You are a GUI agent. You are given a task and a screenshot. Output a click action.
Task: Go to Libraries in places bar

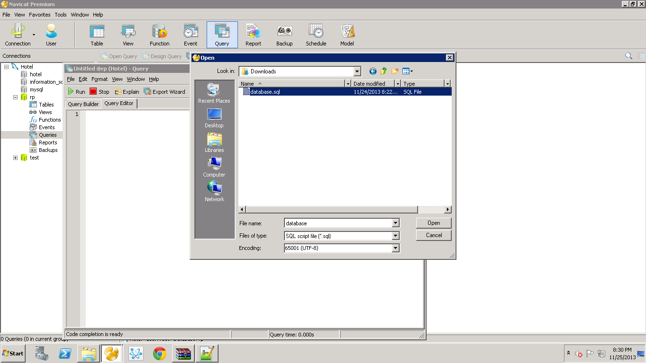click(214, 142)
